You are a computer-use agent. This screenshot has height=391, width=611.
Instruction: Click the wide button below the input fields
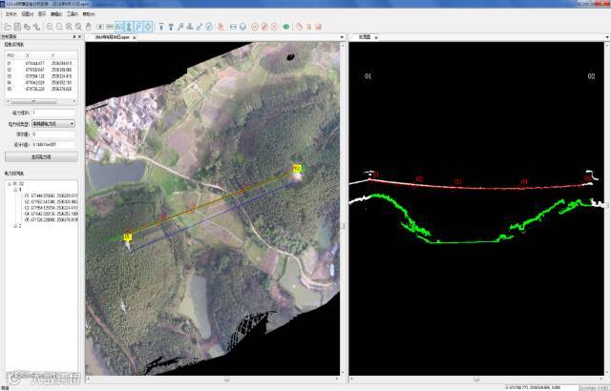41,157
